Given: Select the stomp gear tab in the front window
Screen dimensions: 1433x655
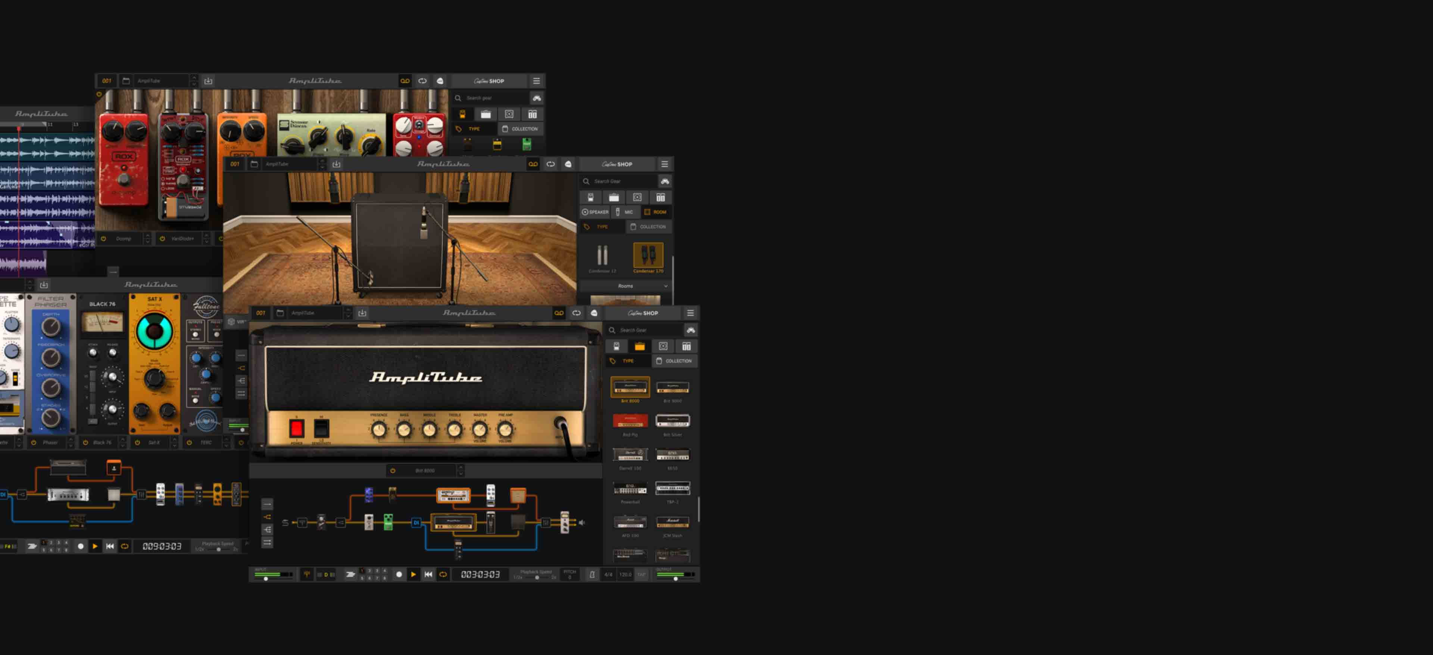Looking at the screenshot, I should (x=616, y=347).
